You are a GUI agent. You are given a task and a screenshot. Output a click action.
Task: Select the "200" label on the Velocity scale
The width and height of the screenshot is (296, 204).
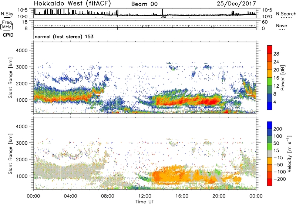click(278, 129)
